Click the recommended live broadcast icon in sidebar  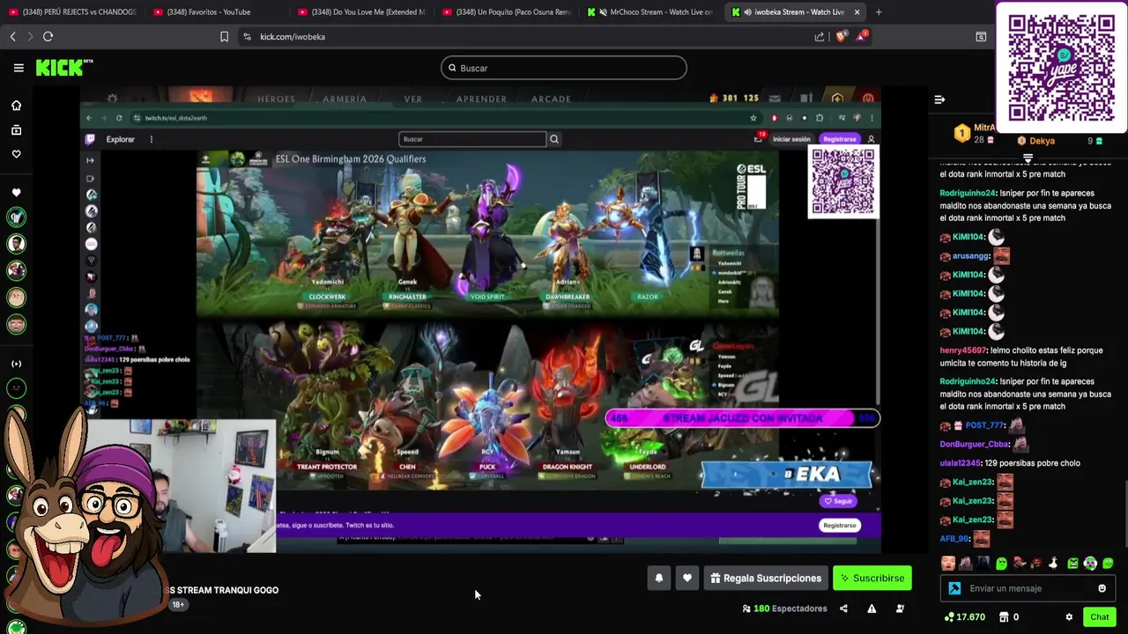click(16, 364)
